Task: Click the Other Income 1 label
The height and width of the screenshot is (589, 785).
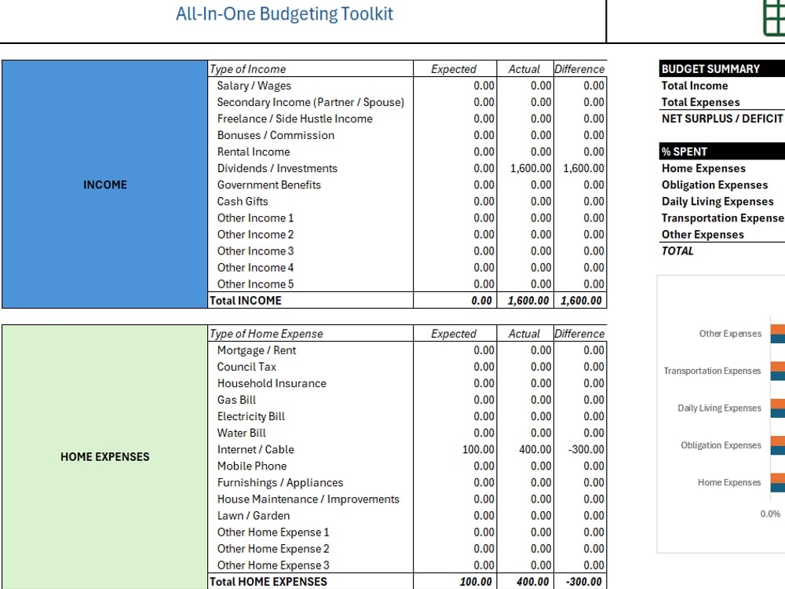Action: coord(255,218)
